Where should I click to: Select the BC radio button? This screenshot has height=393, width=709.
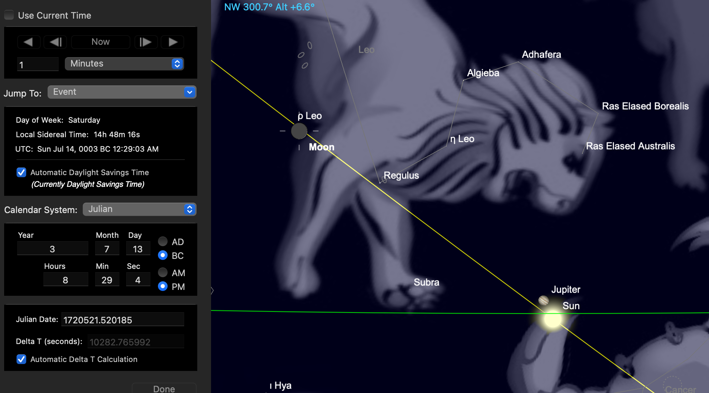(163, 255)
